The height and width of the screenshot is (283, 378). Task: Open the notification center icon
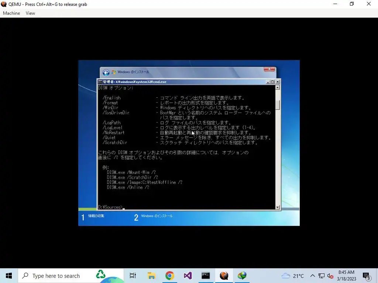(367, 276)
